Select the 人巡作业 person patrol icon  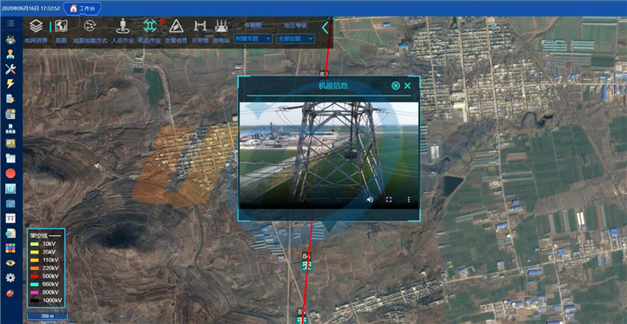click(123, 26)
